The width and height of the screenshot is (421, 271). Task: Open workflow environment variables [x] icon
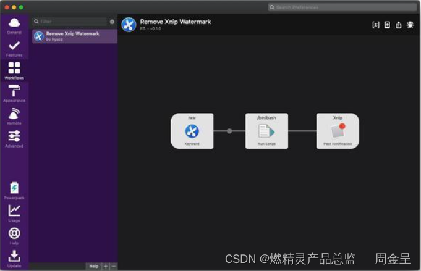coord(376,25)
